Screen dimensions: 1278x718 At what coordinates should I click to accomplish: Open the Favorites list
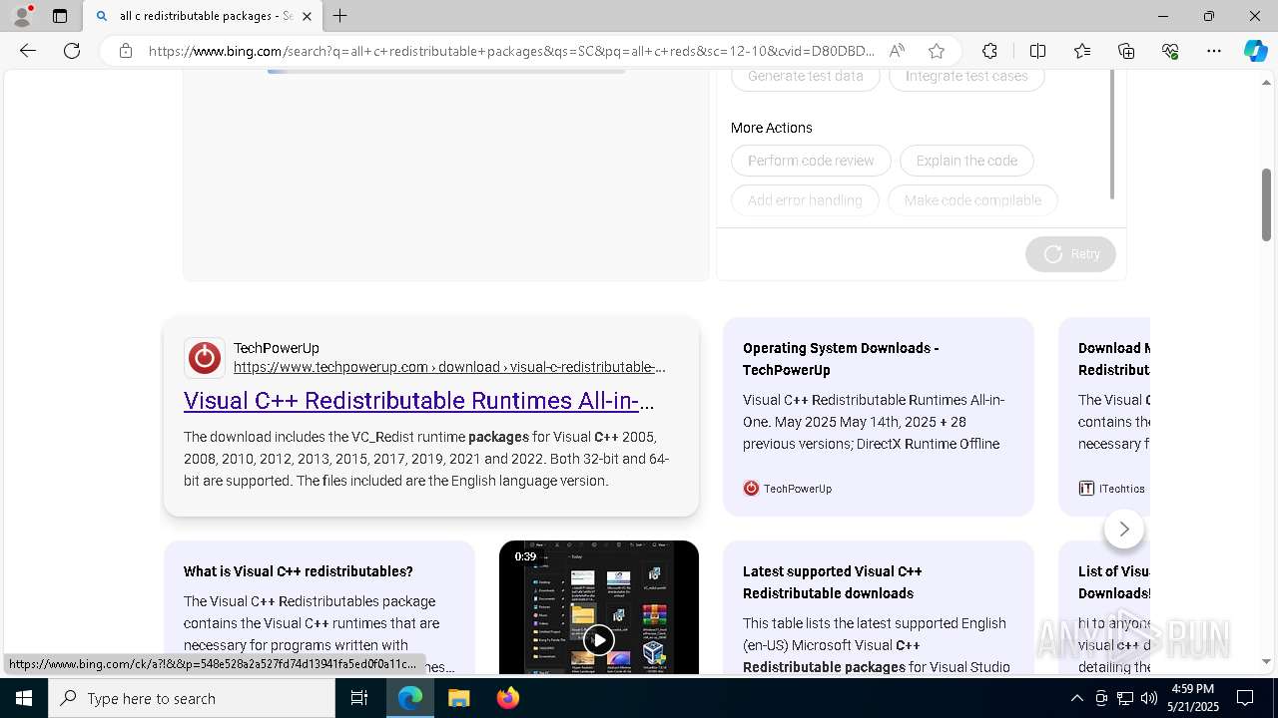pos(1082,51)
